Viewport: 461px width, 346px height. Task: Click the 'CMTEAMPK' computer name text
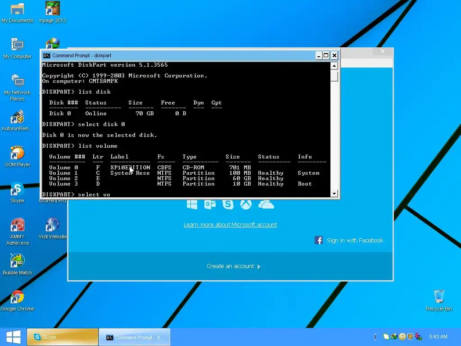click(103, 81)
